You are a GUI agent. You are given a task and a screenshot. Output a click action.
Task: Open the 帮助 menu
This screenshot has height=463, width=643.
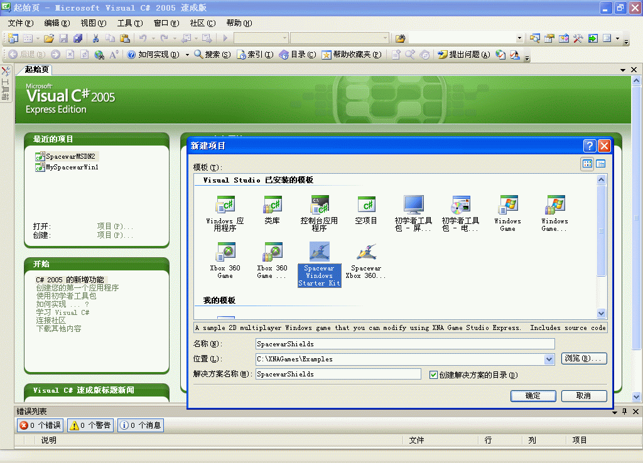[x=239, y=23]
